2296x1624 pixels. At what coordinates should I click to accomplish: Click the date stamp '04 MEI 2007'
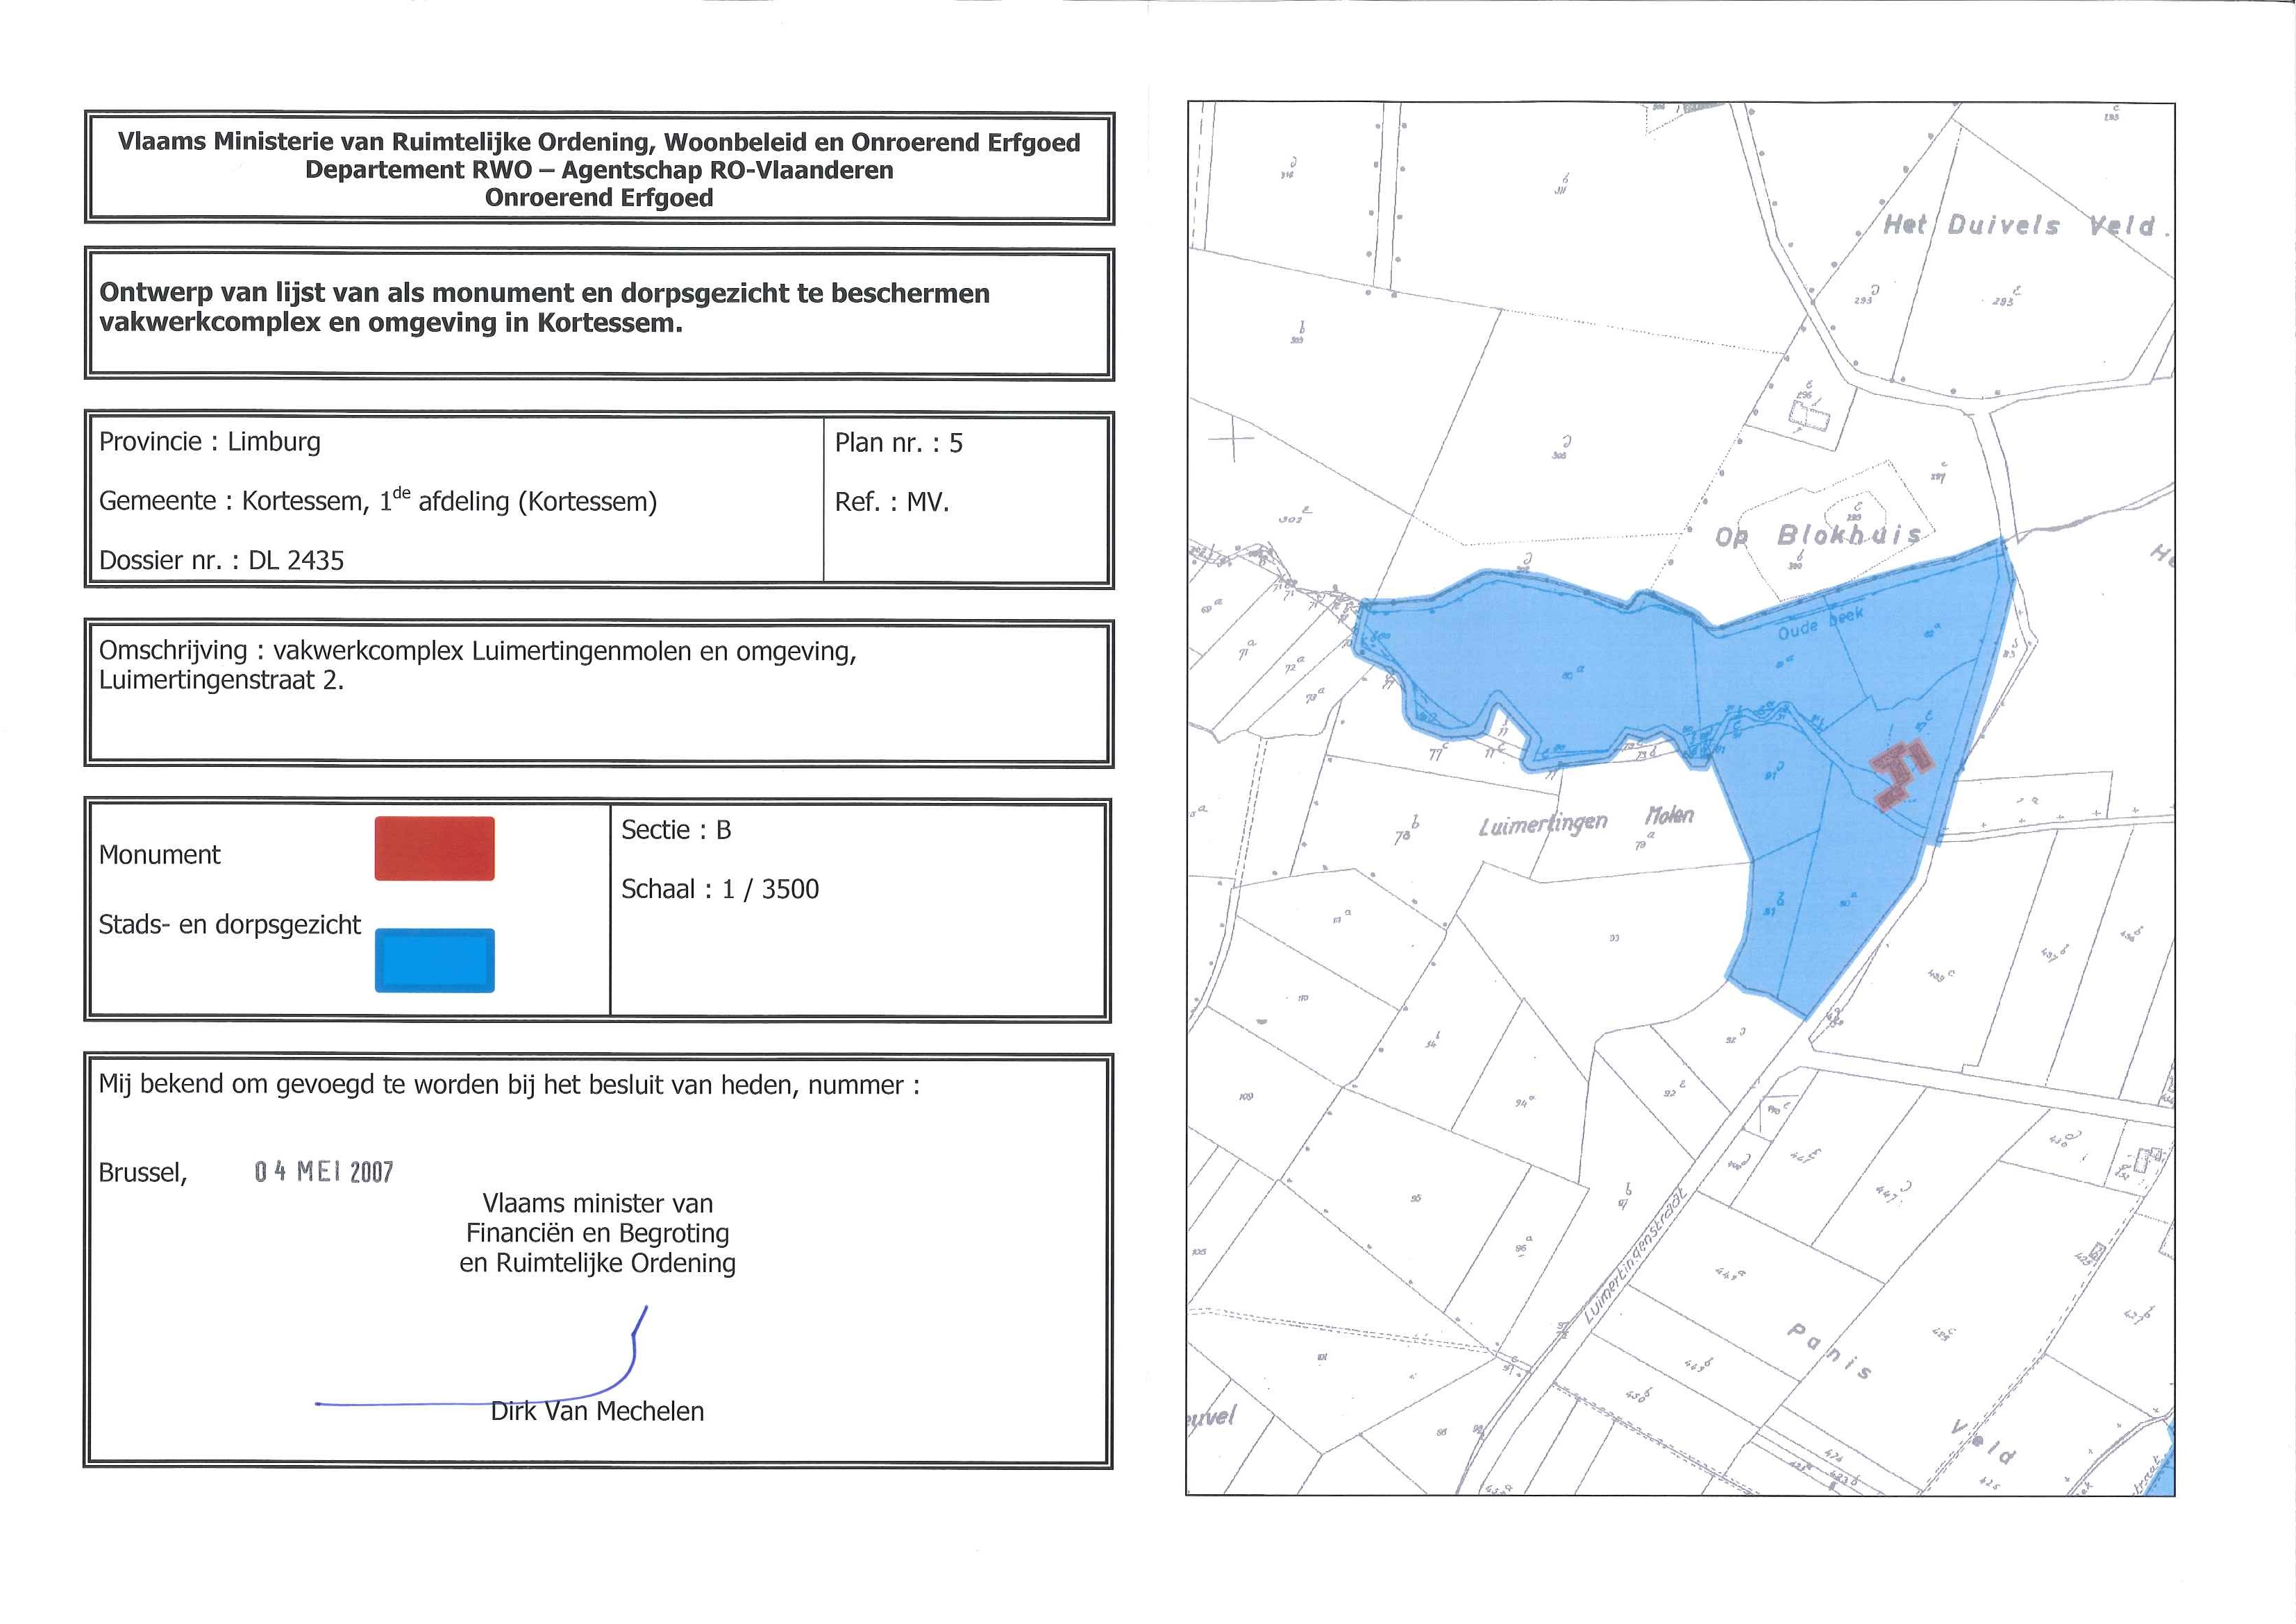(323, 1171)
